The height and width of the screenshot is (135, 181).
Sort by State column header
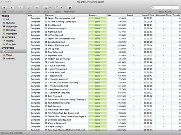(35, 15)
